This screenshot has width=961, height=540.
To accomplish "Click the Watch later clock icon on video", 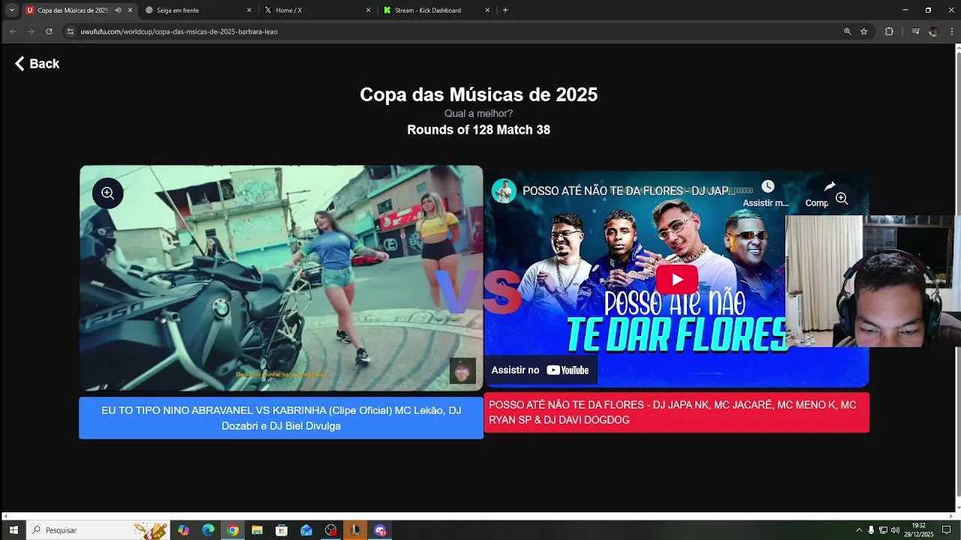I will [767, 187].
